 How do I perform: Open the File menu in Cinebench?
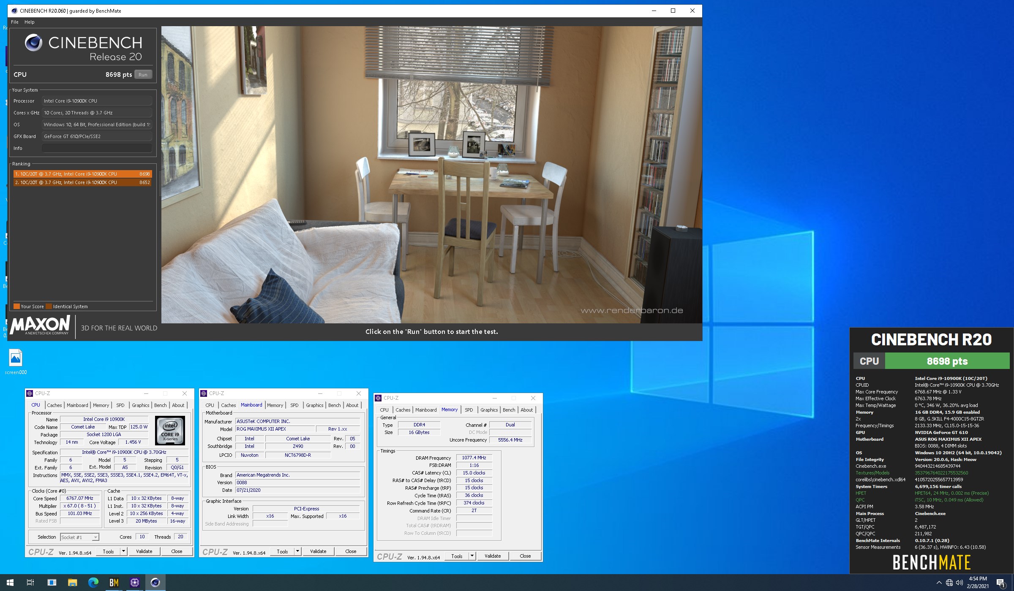coord(15,22)
